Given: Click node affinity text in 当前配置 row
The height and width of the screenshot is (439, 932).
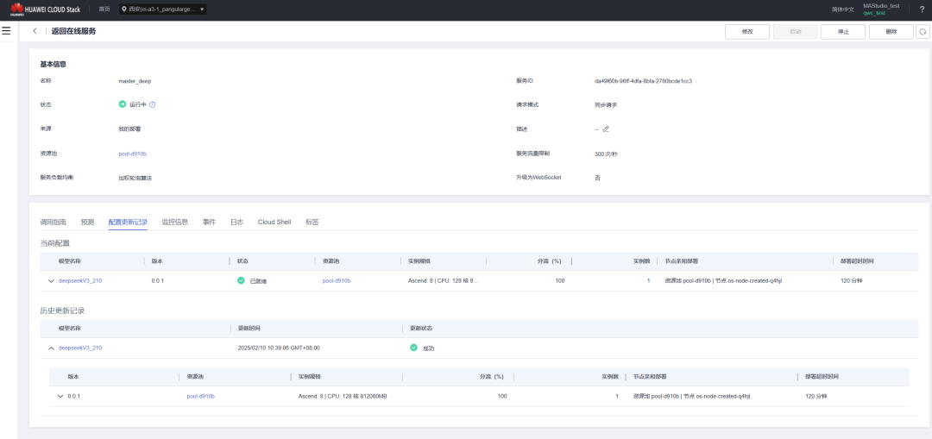Looking at the screenshot, I should (x=723, y=281).
